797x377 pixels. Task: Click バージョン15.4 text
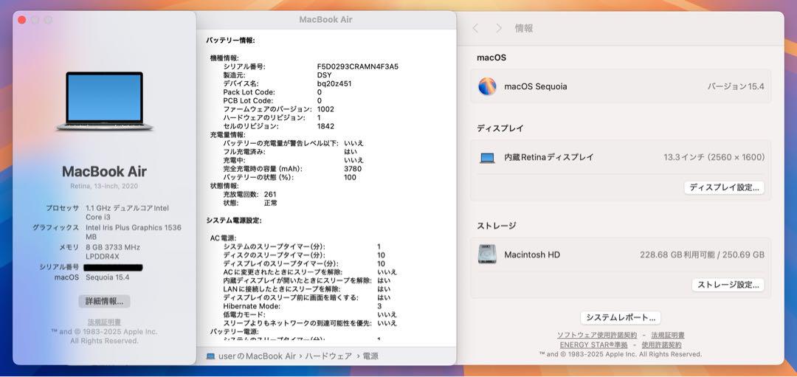pyautogui.click(x=736, y=86)
